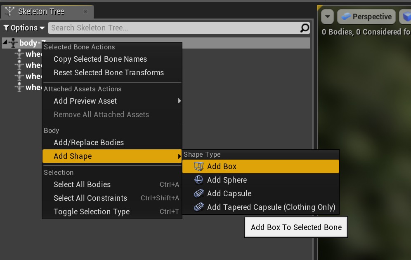Click Add/Replace Bodies in the context menu

click(x=88, y=142)
